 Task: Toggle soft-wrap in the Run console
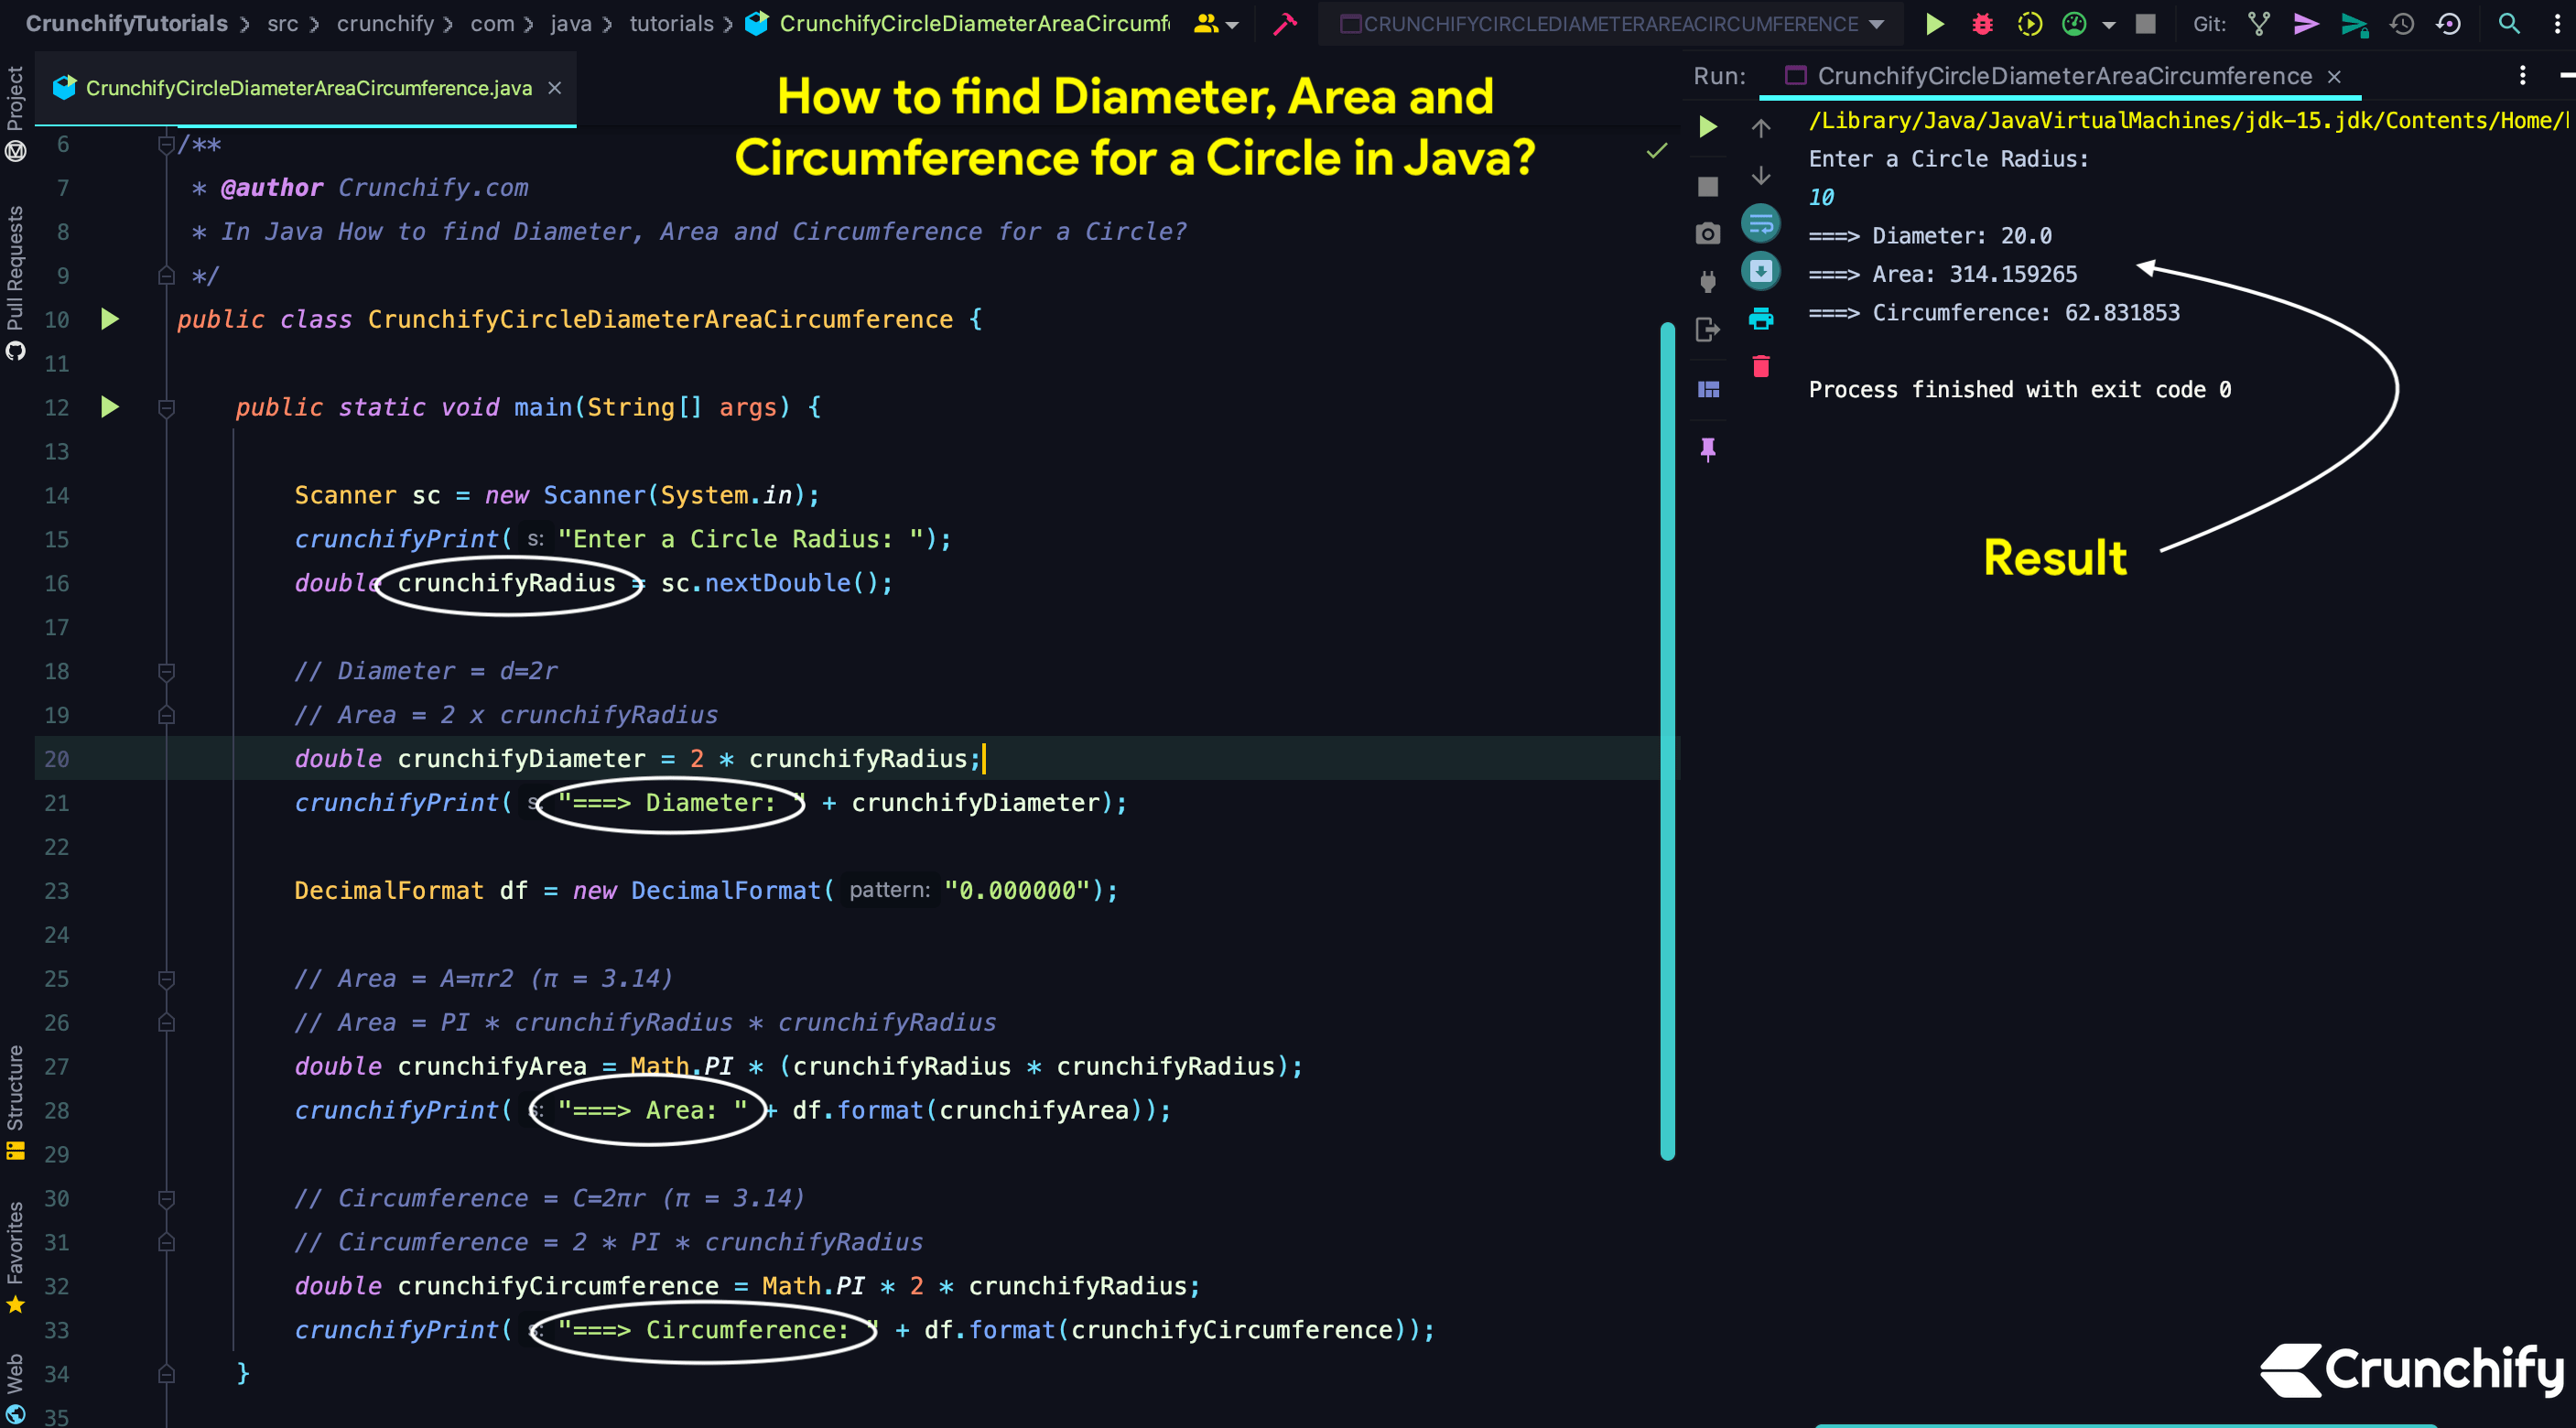click(1761, 224)
